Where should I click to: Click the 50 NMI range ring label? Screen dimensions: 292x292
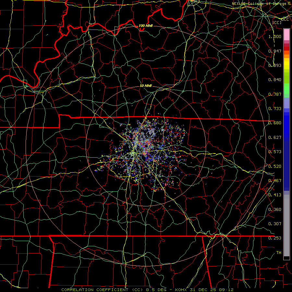click(x=146, y=86)
